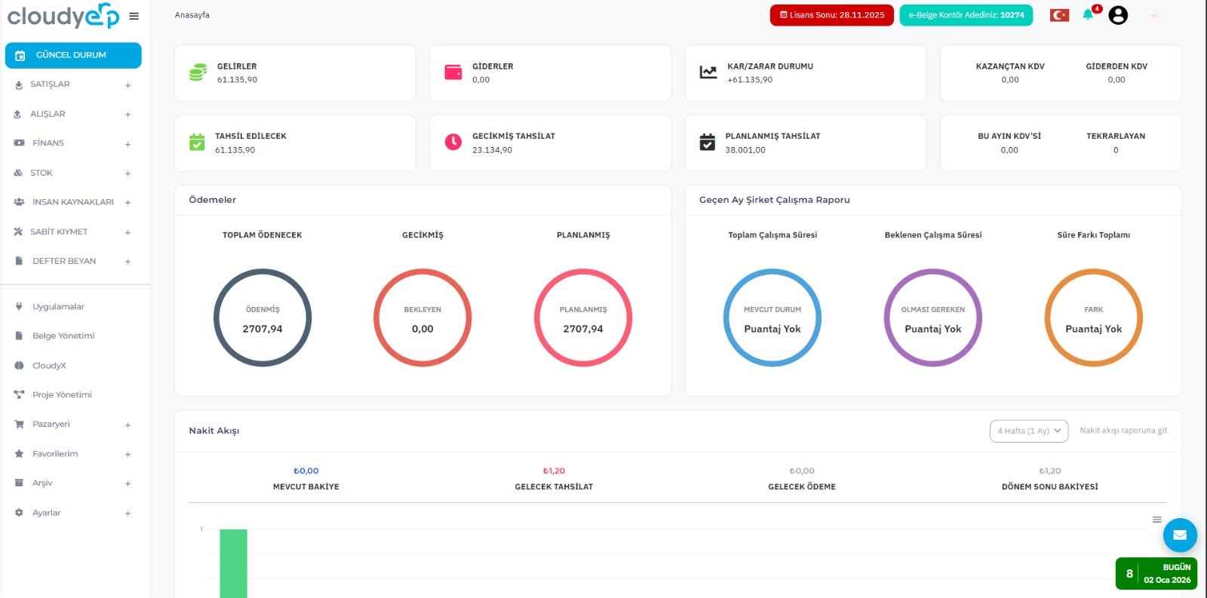This screenshot has height=598, width=1207.
Task: Click the Nakit akışı raporuna git link
Action: [1123, 431]
